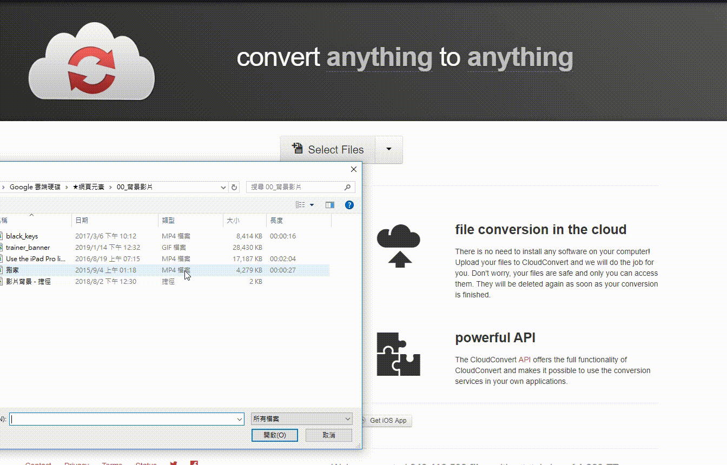The image size is (727, 465).
Task: Click the second underlined 'anything' target word
Action: (x=520, y=57)
